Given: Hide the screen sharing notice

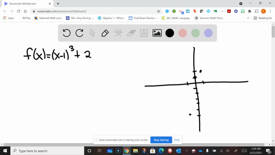Looking at the screenshot, I should point(177,140).
